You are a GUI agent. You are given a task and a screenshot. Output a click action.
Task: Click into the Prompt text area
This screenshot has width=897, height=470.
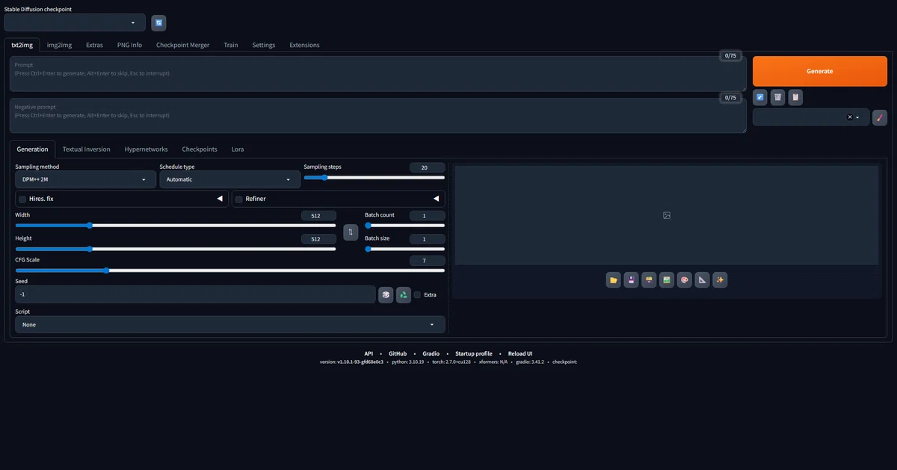pos(378,74)
